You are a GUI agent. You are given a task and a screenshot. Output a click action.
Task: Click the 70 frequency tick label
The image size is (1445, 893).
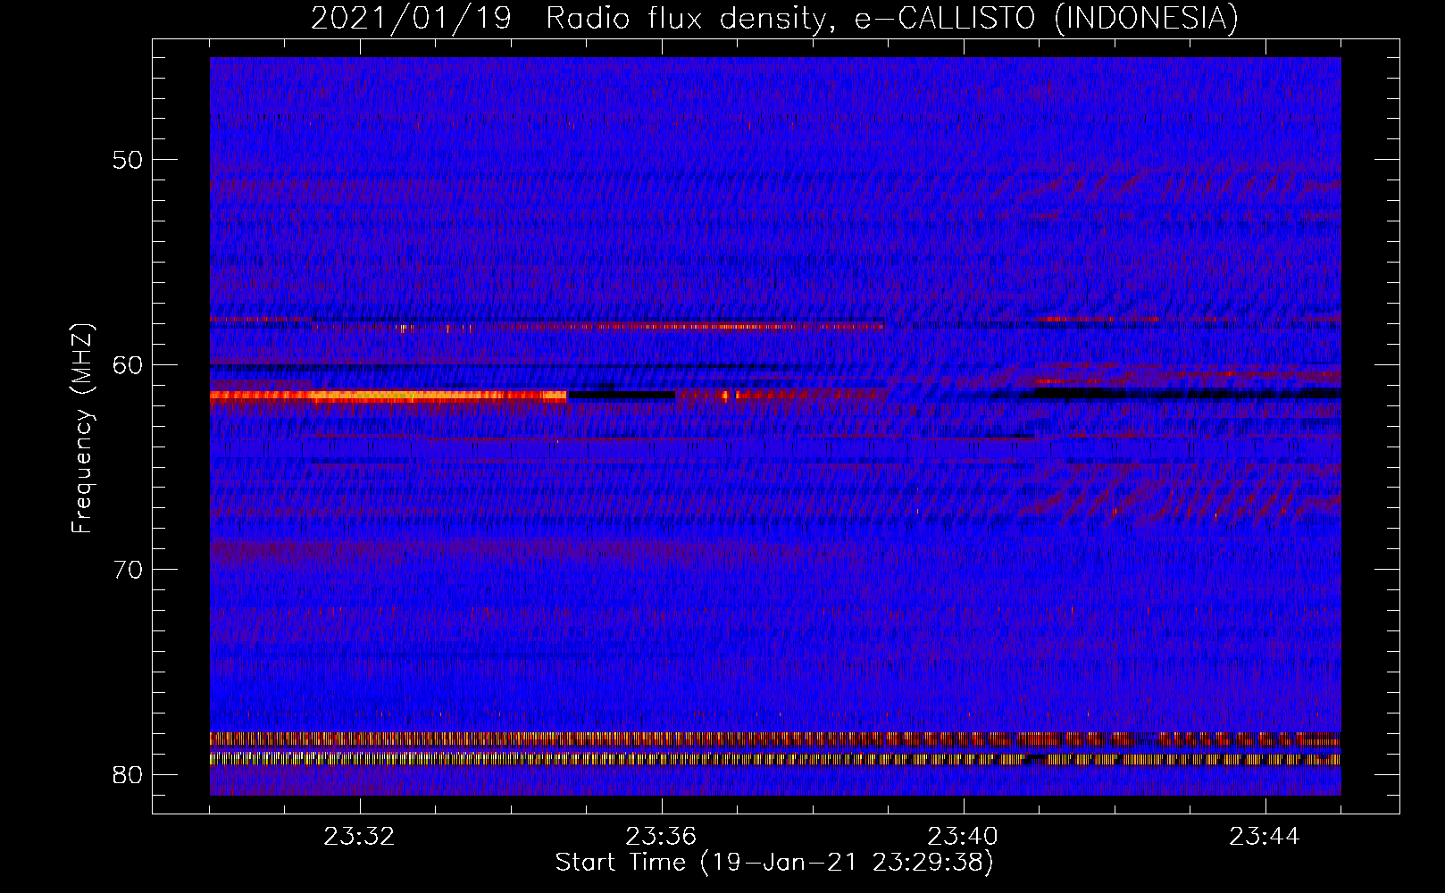[x=128, y=570]
